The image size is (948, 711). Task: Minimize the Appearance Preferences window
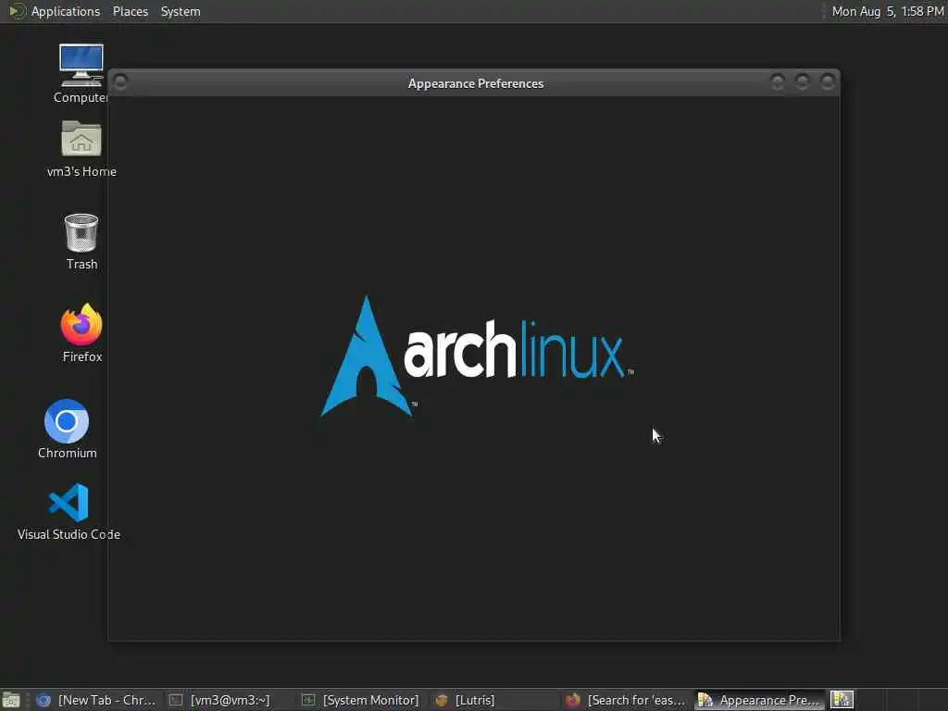[x=778, y=81]
